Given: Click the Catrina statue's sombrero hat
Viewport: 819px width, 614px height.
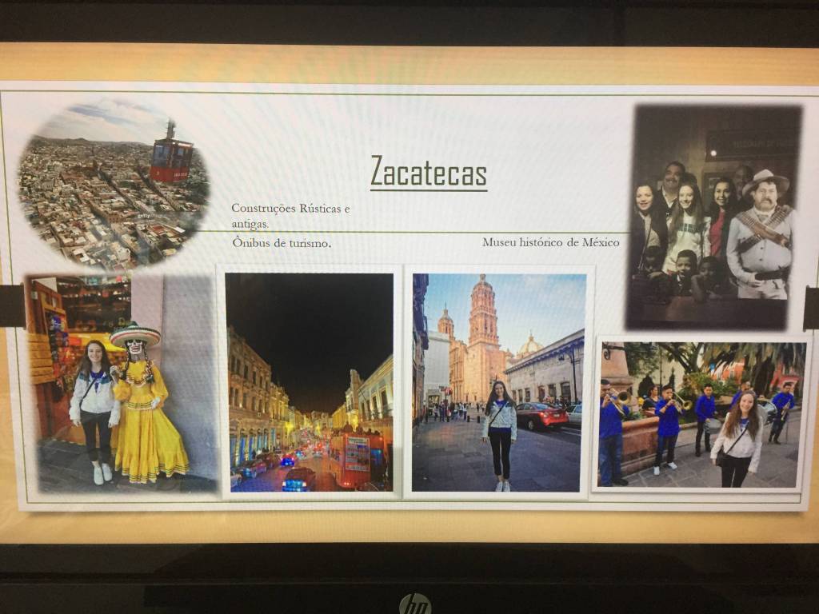Looking at the screenshot, I should [x=134, y=333].
